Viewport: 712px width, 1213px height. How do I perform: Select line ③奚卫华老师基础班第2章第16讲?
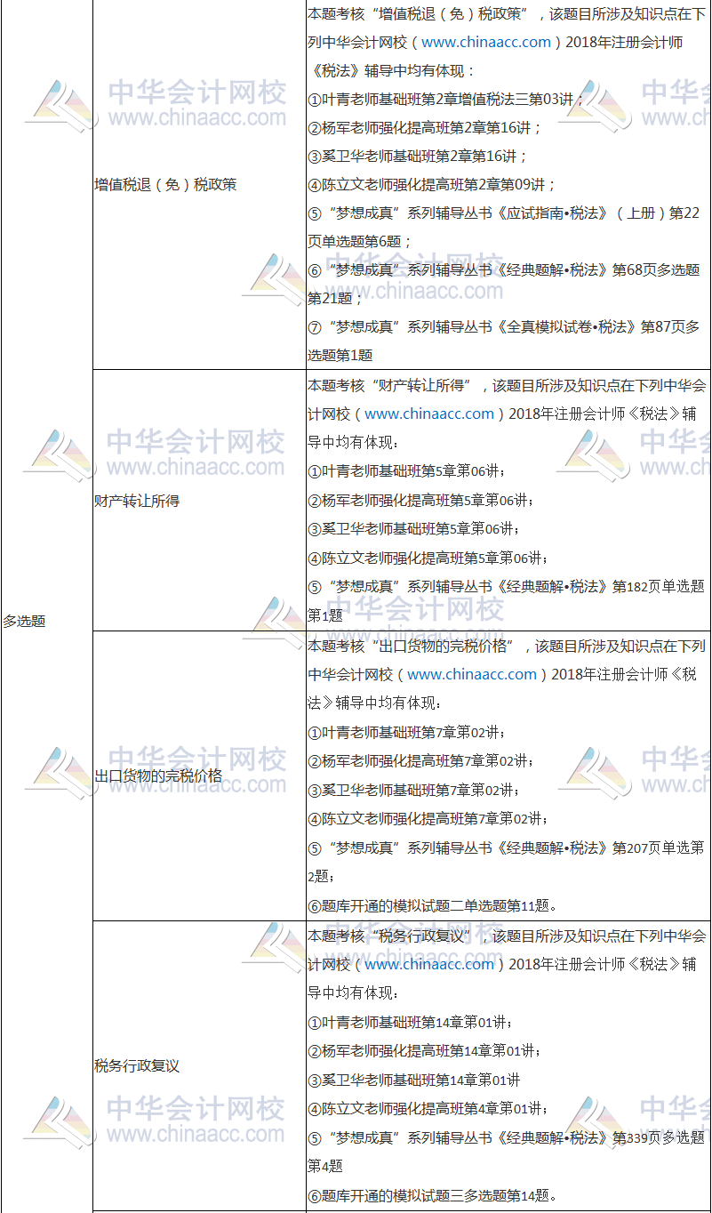click(x=418, y=157)
